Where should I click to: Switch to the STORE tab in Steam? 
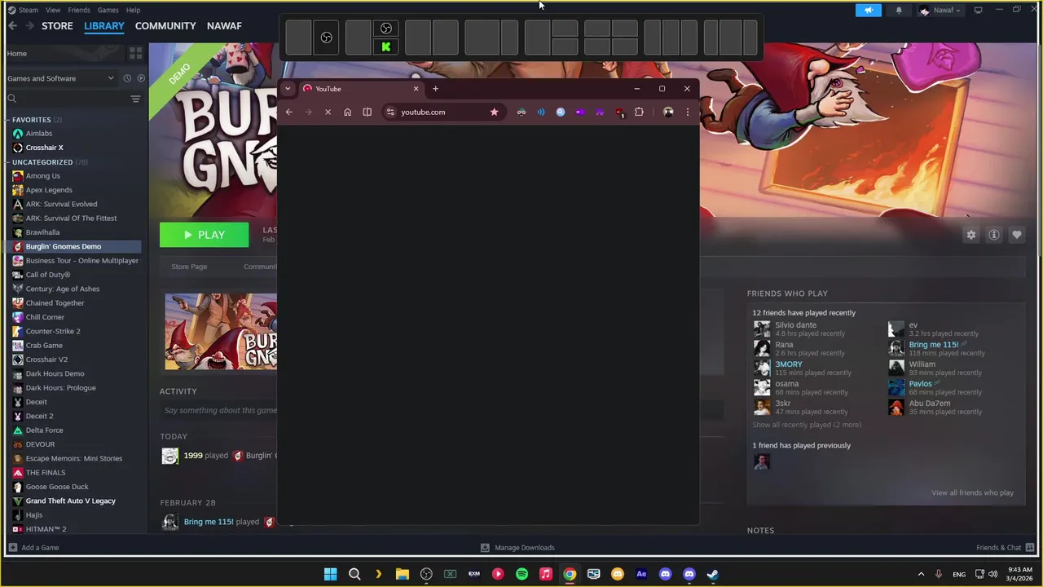57,26
